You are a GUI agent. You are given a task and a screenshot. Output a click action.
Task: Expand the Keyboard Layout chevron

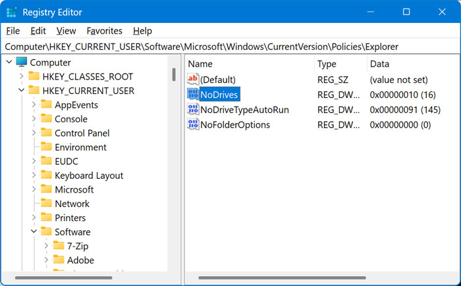[x=34, y=175]
